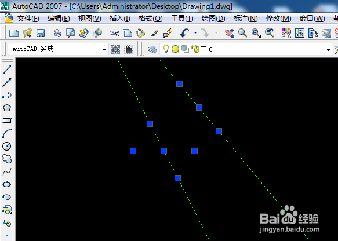The image size is (338, 241).
Task: Select the Arc tool
Action: tap(7, 133)
